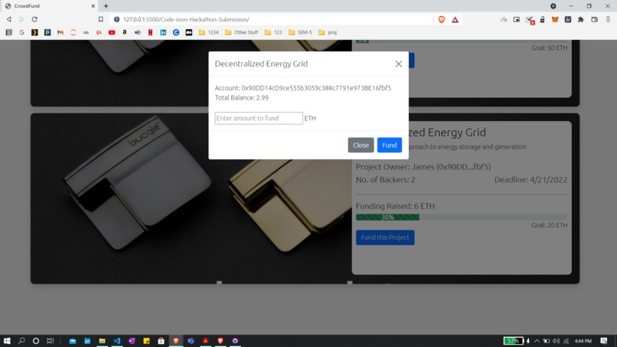Open the tab search dropdown in title bar
This screenshot has height=347, width=617.
tap(553, 6)
